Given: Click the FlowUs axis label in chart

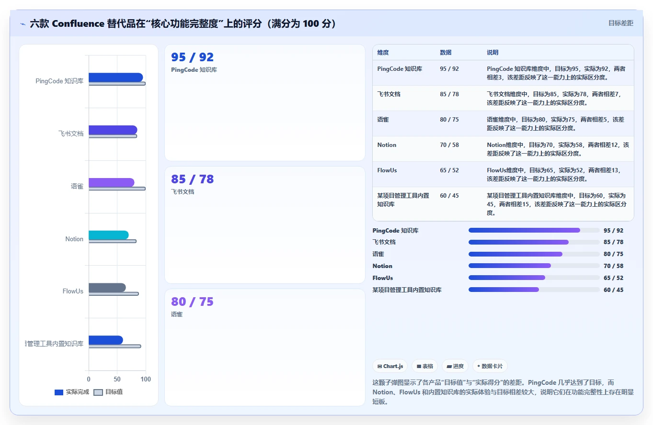Looking at the screenshot, I should (73, 291).
